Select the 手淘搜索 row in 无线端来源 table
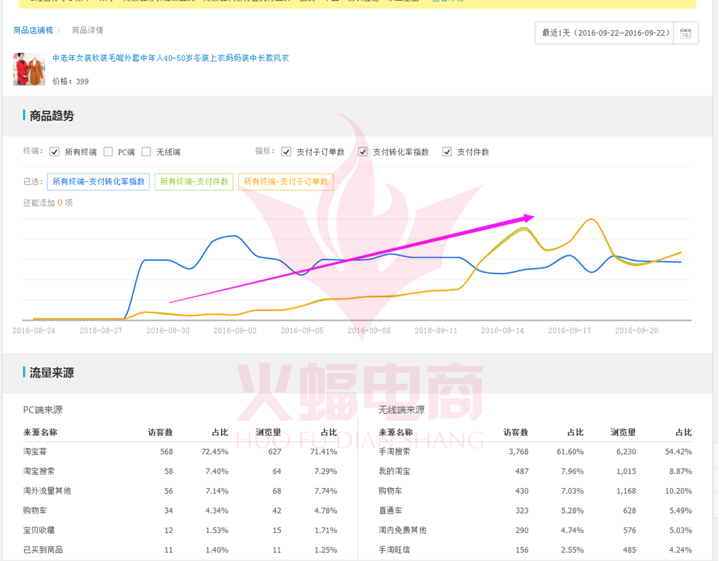This screenshot has height=561, width=720. point(395,452)
